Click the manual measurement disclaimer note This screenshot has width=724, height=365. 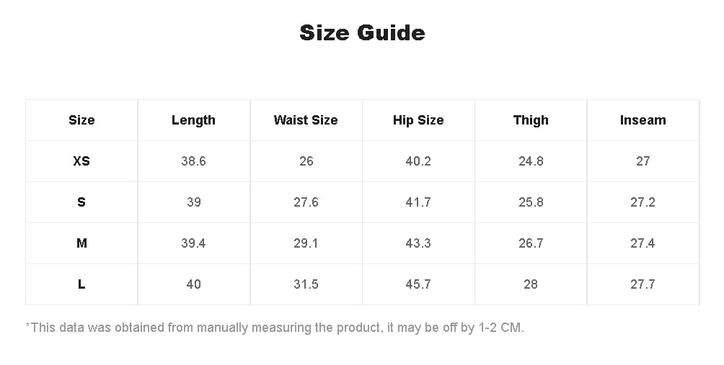click(x=275, y=328)
